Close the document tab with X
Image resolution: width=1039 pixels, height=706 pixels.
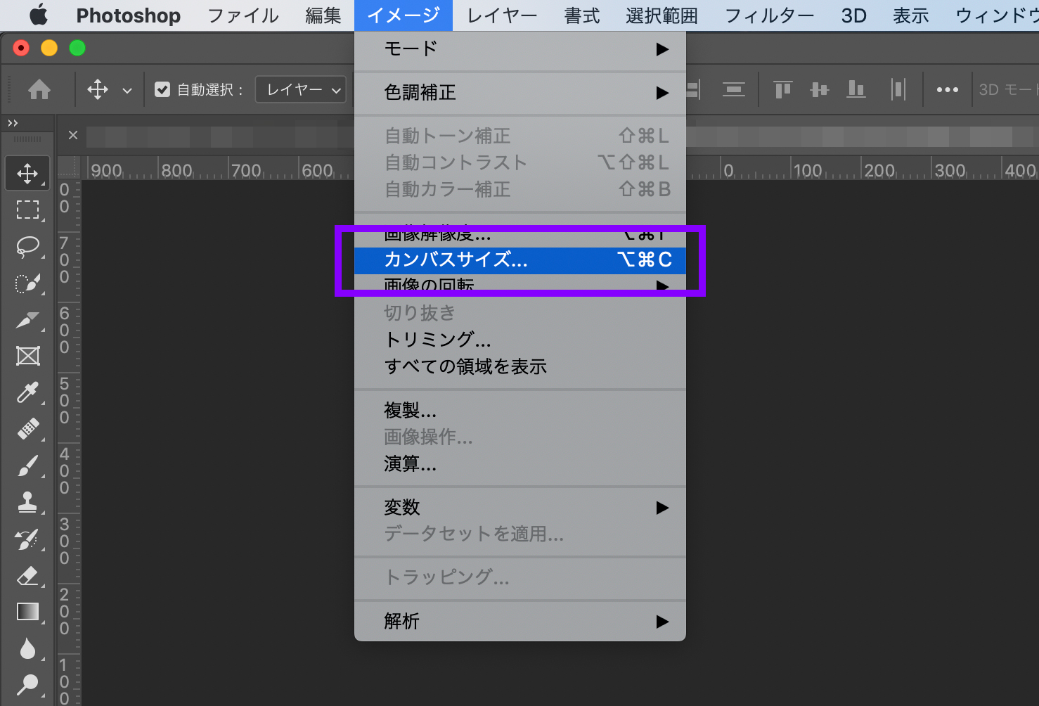tap(73, 135)
